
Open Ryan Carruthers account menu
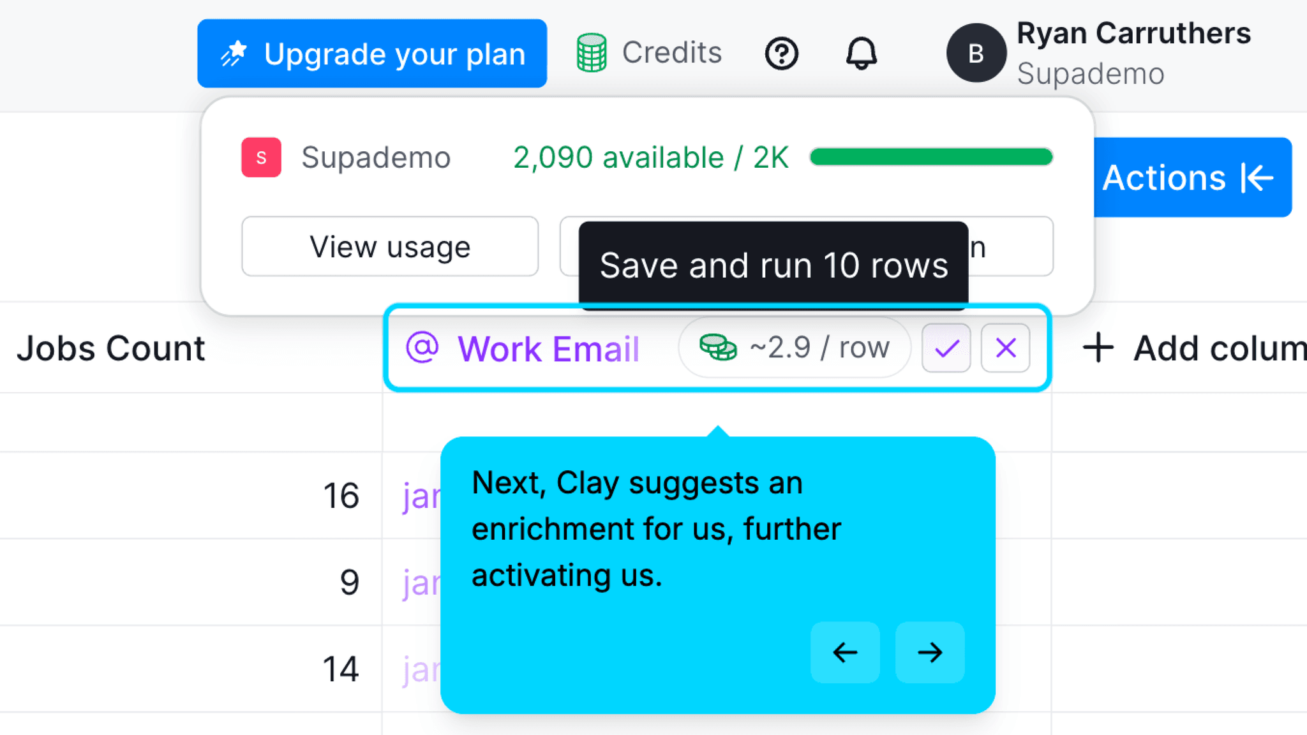pos(1133,52)
